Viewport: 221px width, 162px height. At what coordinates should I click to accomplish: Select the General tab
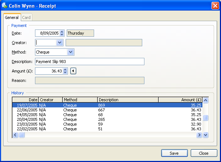pos(12,17)
